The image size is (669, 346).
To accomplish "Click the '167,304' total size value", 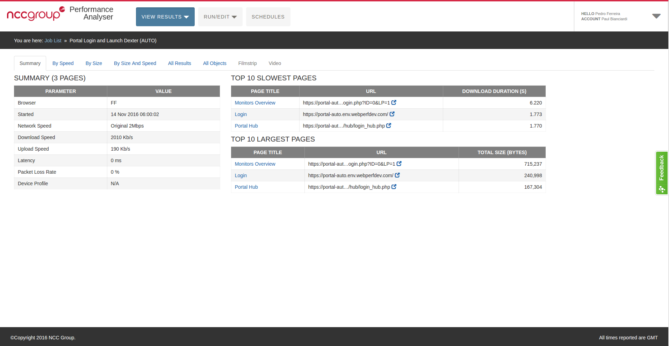I will (533, 187).
